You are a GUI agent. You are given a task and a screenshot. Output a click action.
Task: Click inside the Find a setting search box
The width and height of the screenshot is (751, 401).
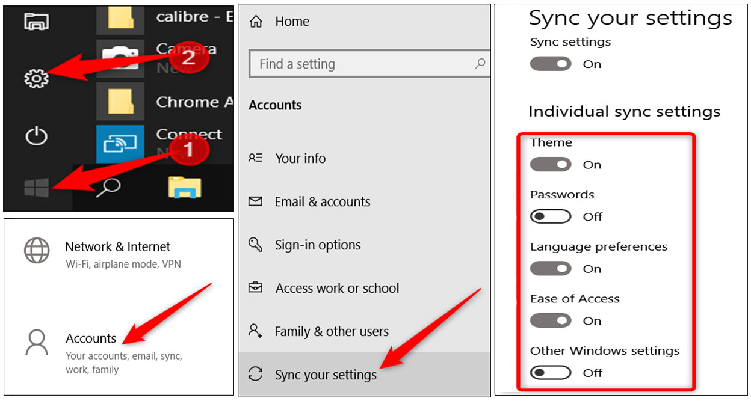point(369,64)
